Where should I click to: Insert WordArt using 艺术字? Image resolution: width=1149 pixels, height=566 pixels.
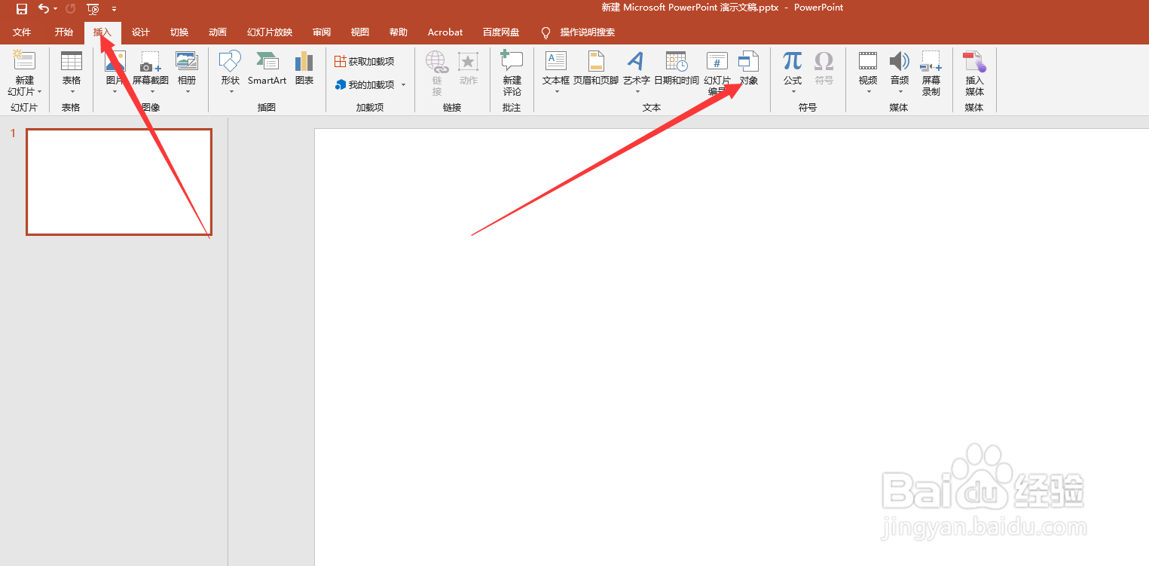637,68
